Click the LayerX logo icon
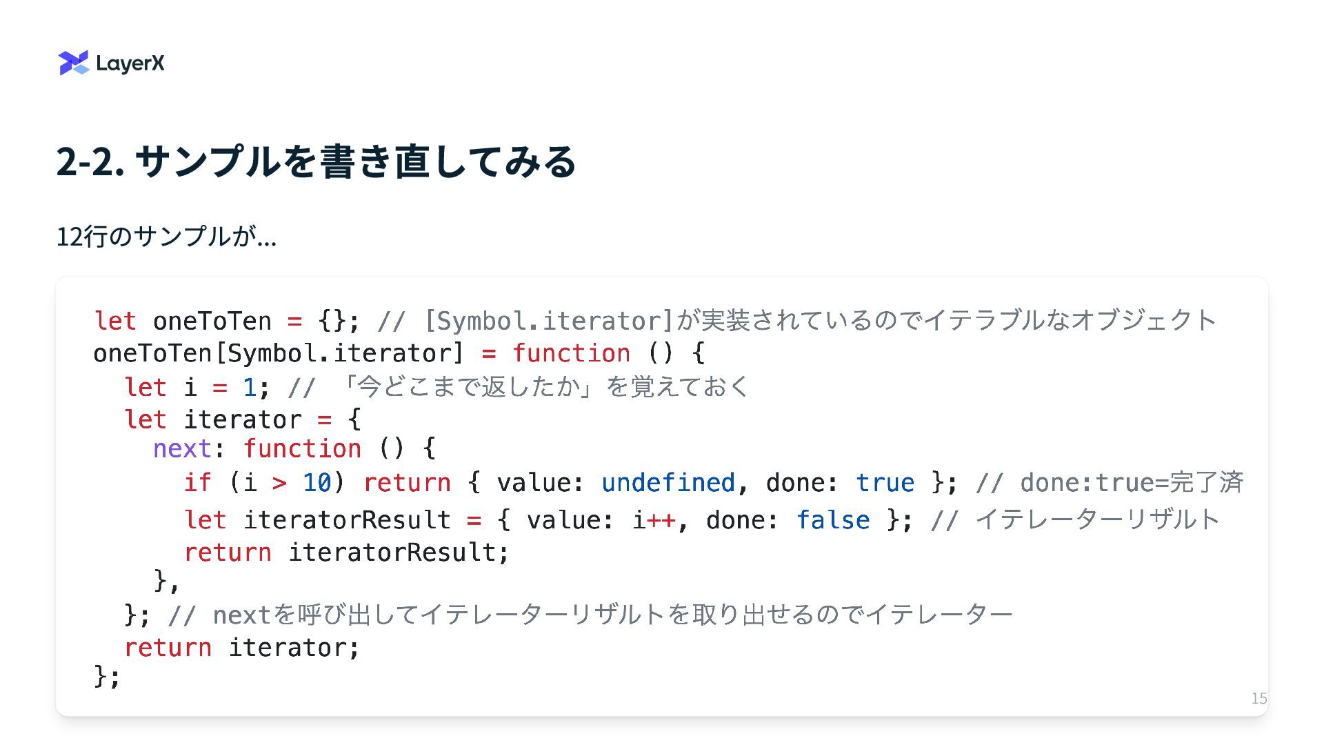Screen dimensions: 1324x745 (74, 63)
